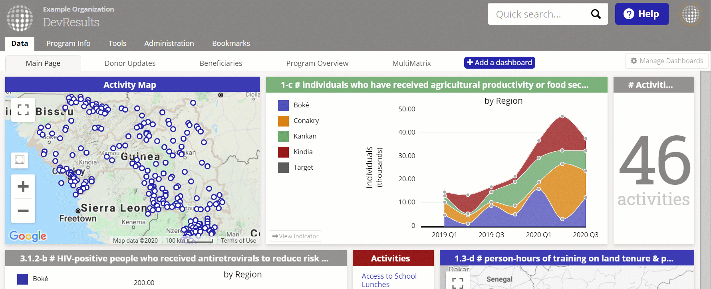Click the Kenema label on the map
The image size is (711, 289).
[133, 222]
